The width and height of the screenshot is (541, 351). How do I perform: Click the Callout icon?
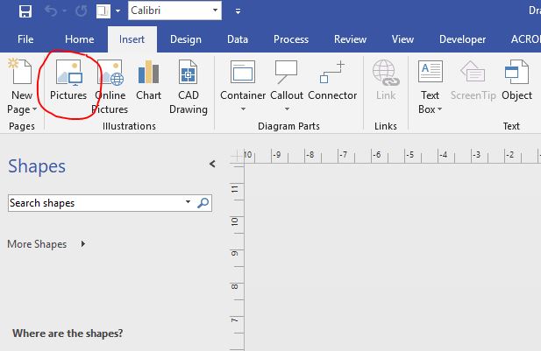tap(287, 72)
